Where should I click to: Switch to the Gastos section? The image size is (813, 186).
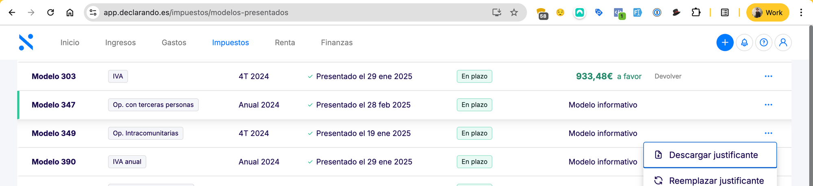174,43
